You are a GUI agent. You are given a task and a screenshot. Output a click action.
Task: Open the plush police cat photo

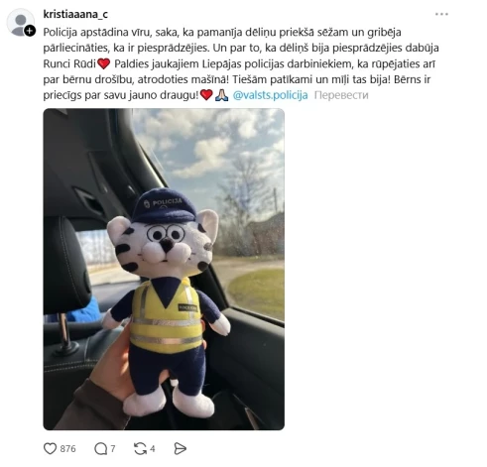coord(164,269)
